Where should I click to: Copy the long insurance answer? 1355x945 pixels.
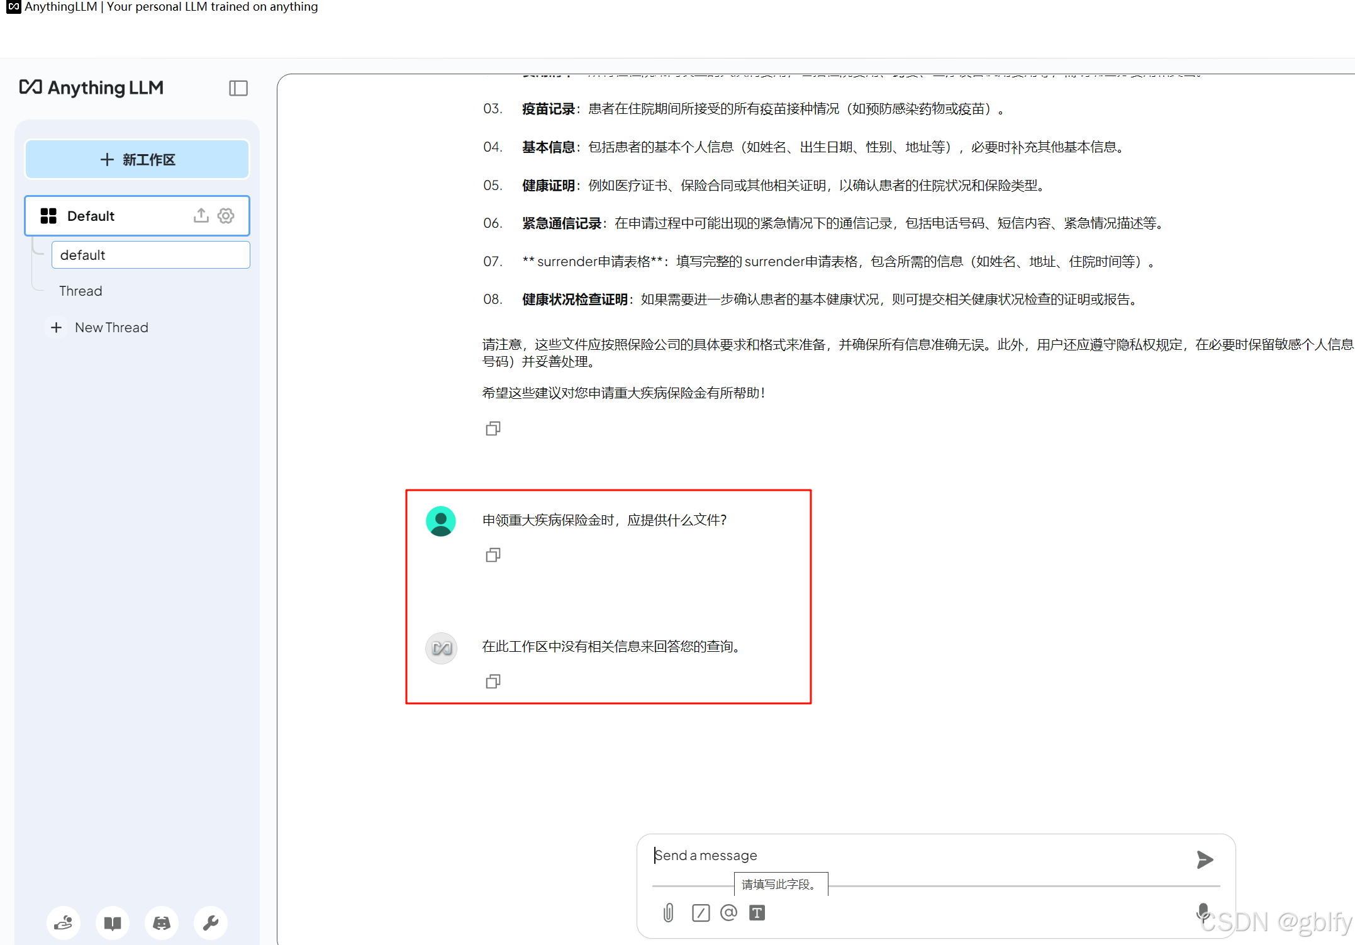point(493,428)
